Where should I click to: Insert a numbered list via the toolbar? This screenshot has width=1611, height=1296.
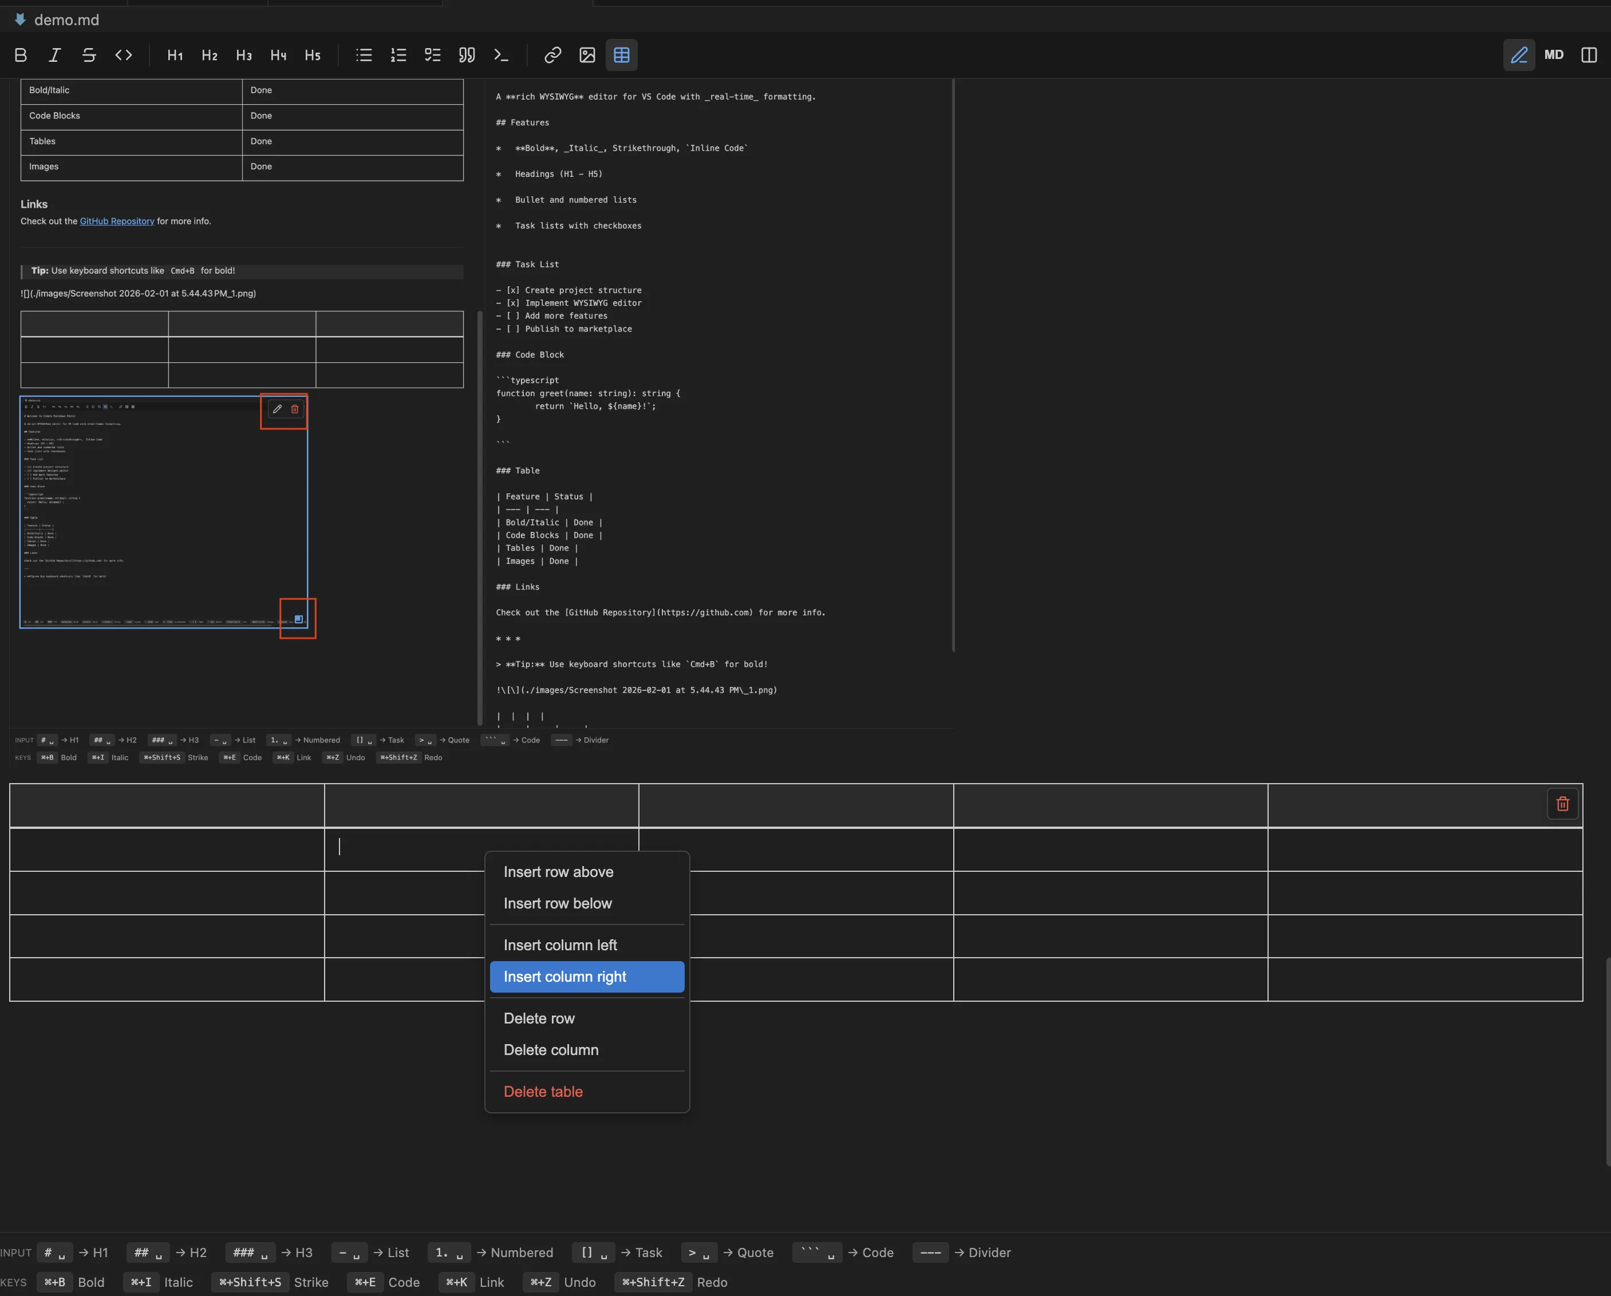point(397,54)
